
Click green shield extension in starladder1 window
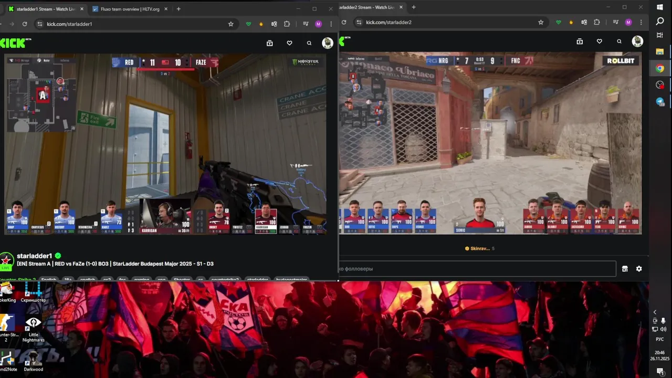[x=249, y=24]
